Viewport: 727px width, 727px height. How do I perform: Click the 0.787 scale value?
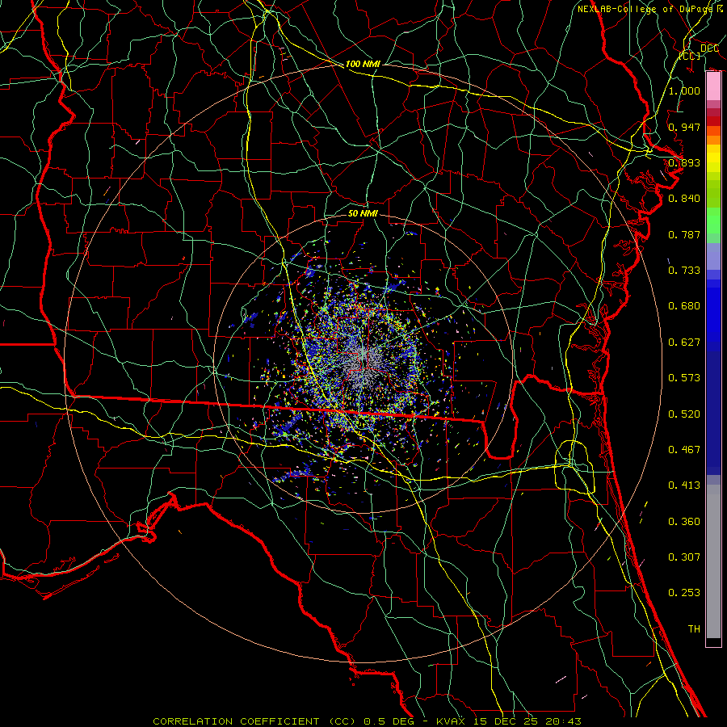(684, 234)
